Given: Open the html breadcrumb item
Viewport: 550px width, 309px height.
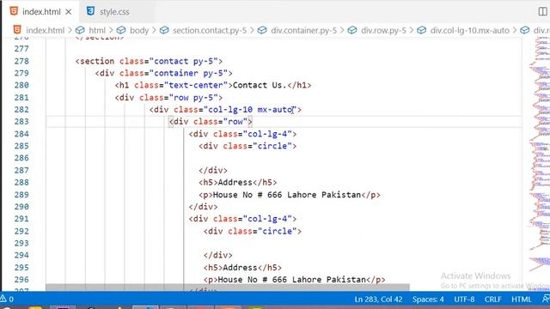Looking at the screenshot, I should click(x=97, y=31).
